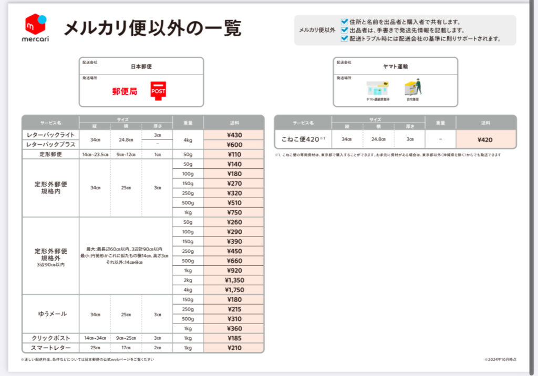Screen dimensions: 538x376
Task: Click the ¥450 price cell
Action: coord(234,251)
